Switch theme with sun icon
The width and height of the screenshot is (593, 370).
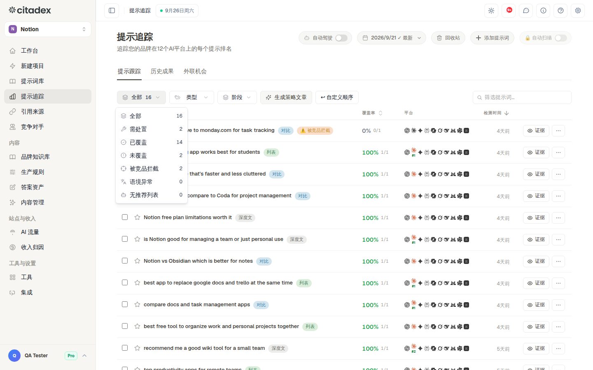click(x=491, y=11)
